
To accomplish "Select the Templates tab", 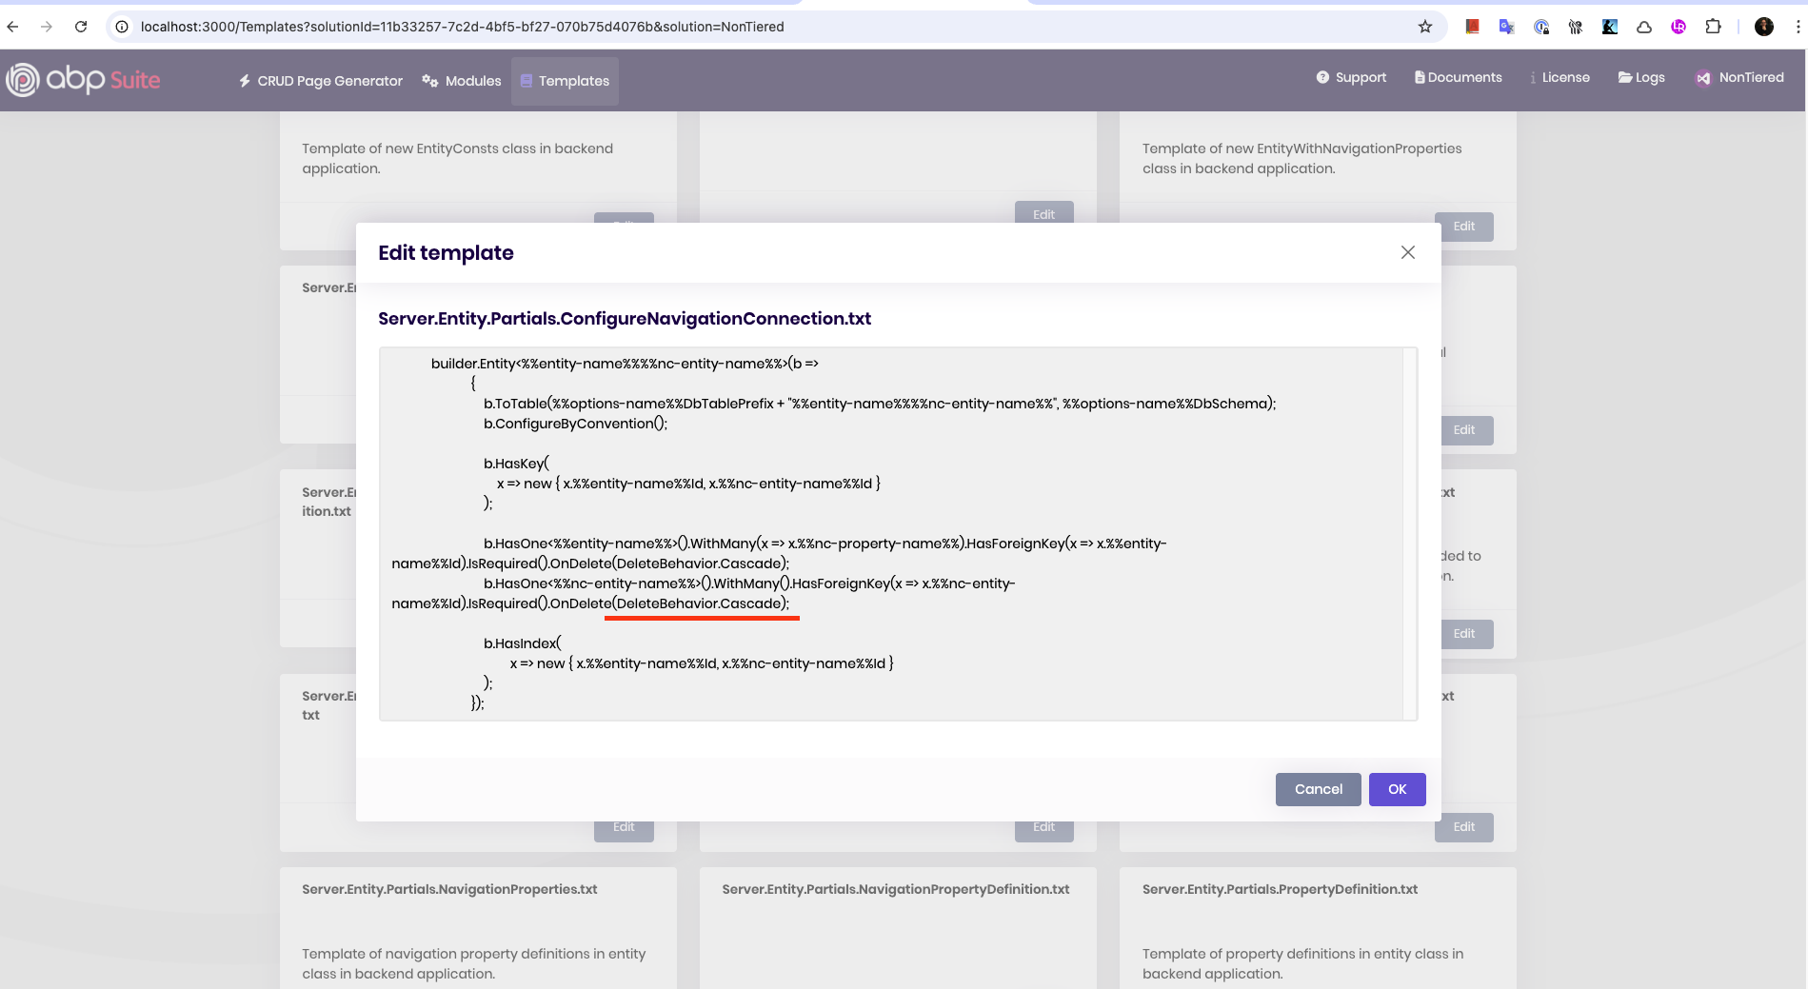I will tap(565, 81).
